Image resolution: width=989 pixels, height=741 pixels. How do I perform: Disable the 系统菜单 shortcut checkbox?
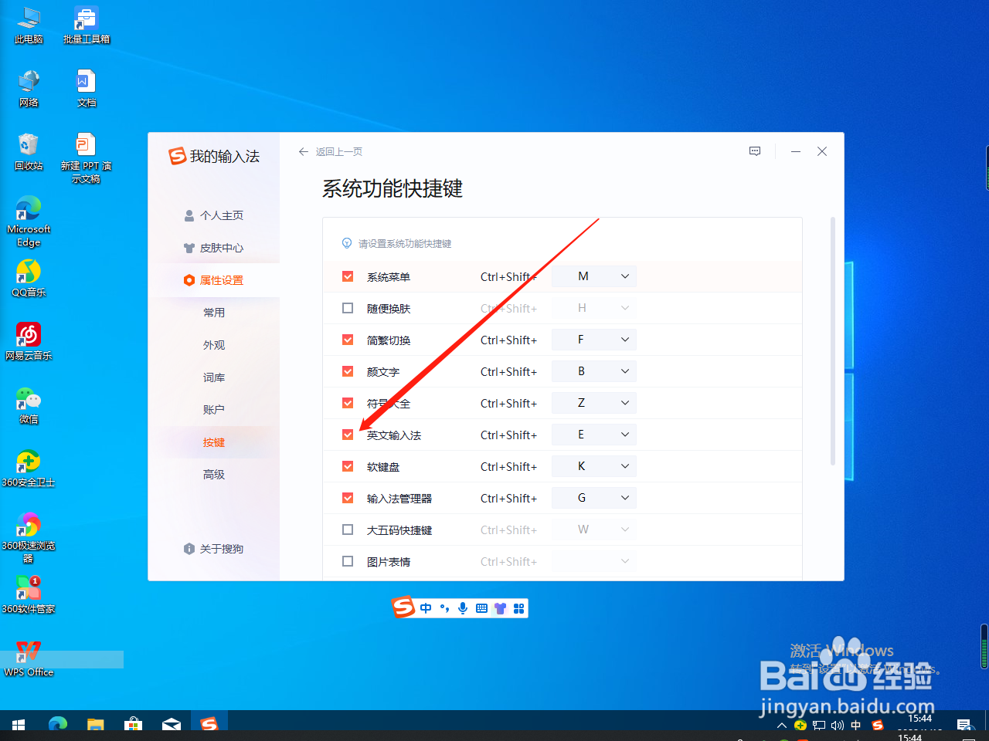tap(347, 276)
